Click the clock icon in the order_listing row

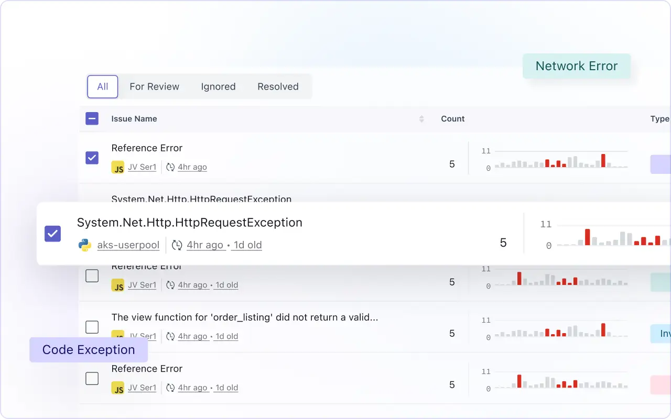point(170,336)
